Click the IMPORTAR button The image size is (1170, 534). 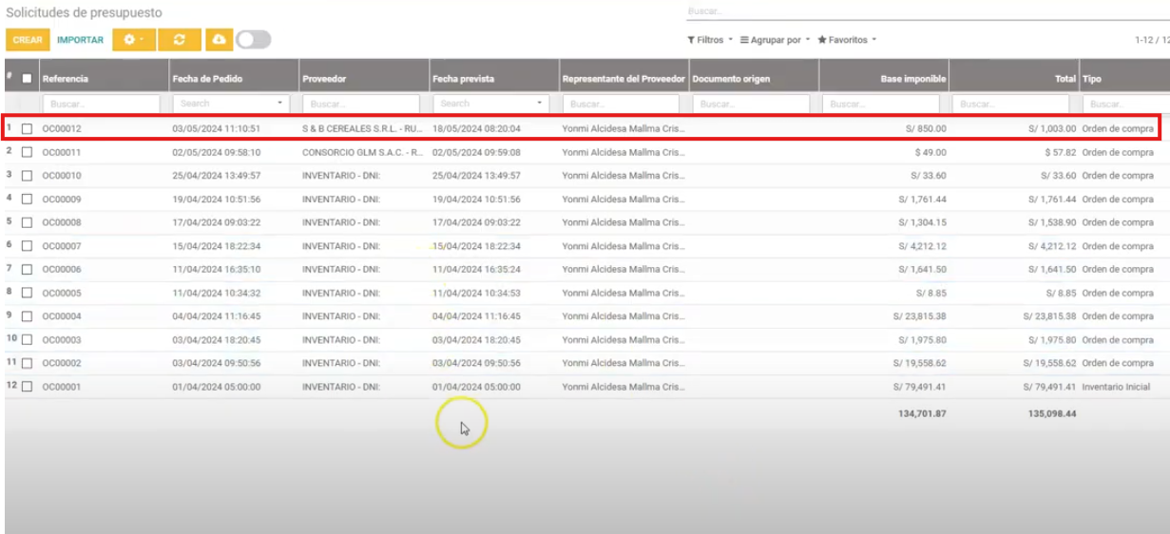[80, 40]
